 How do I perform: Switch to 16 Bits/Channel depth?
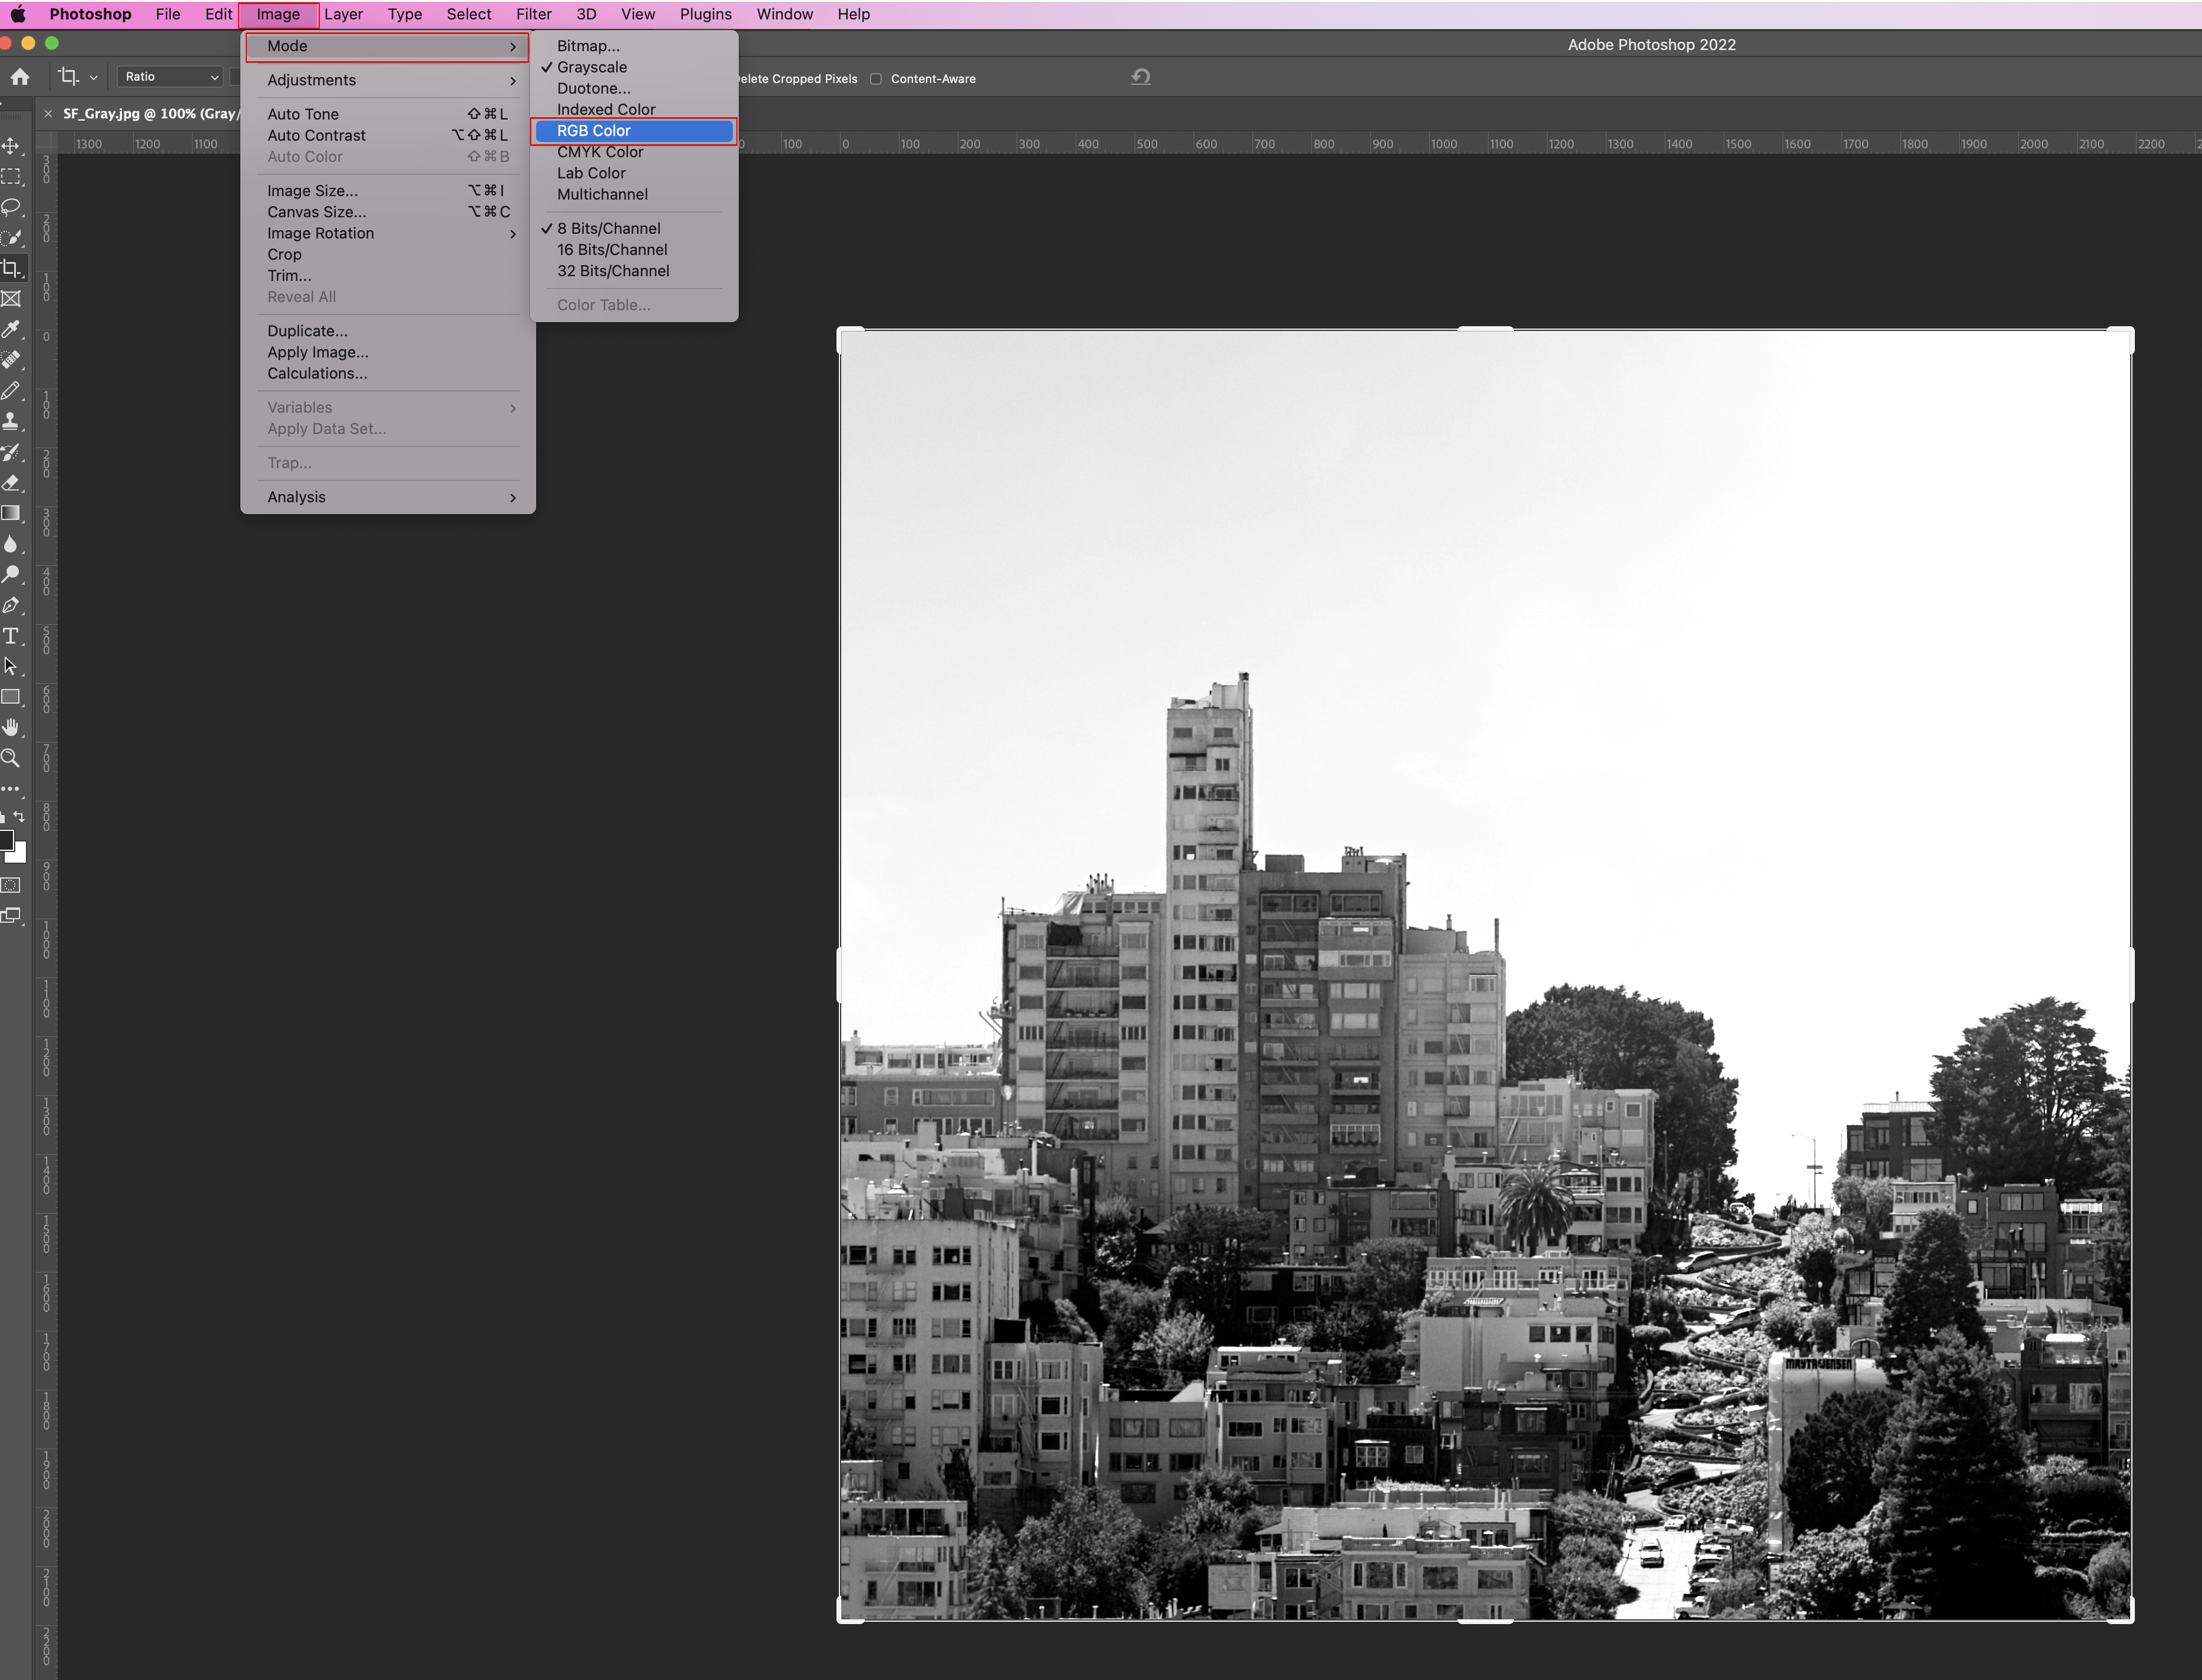(611, 250)
